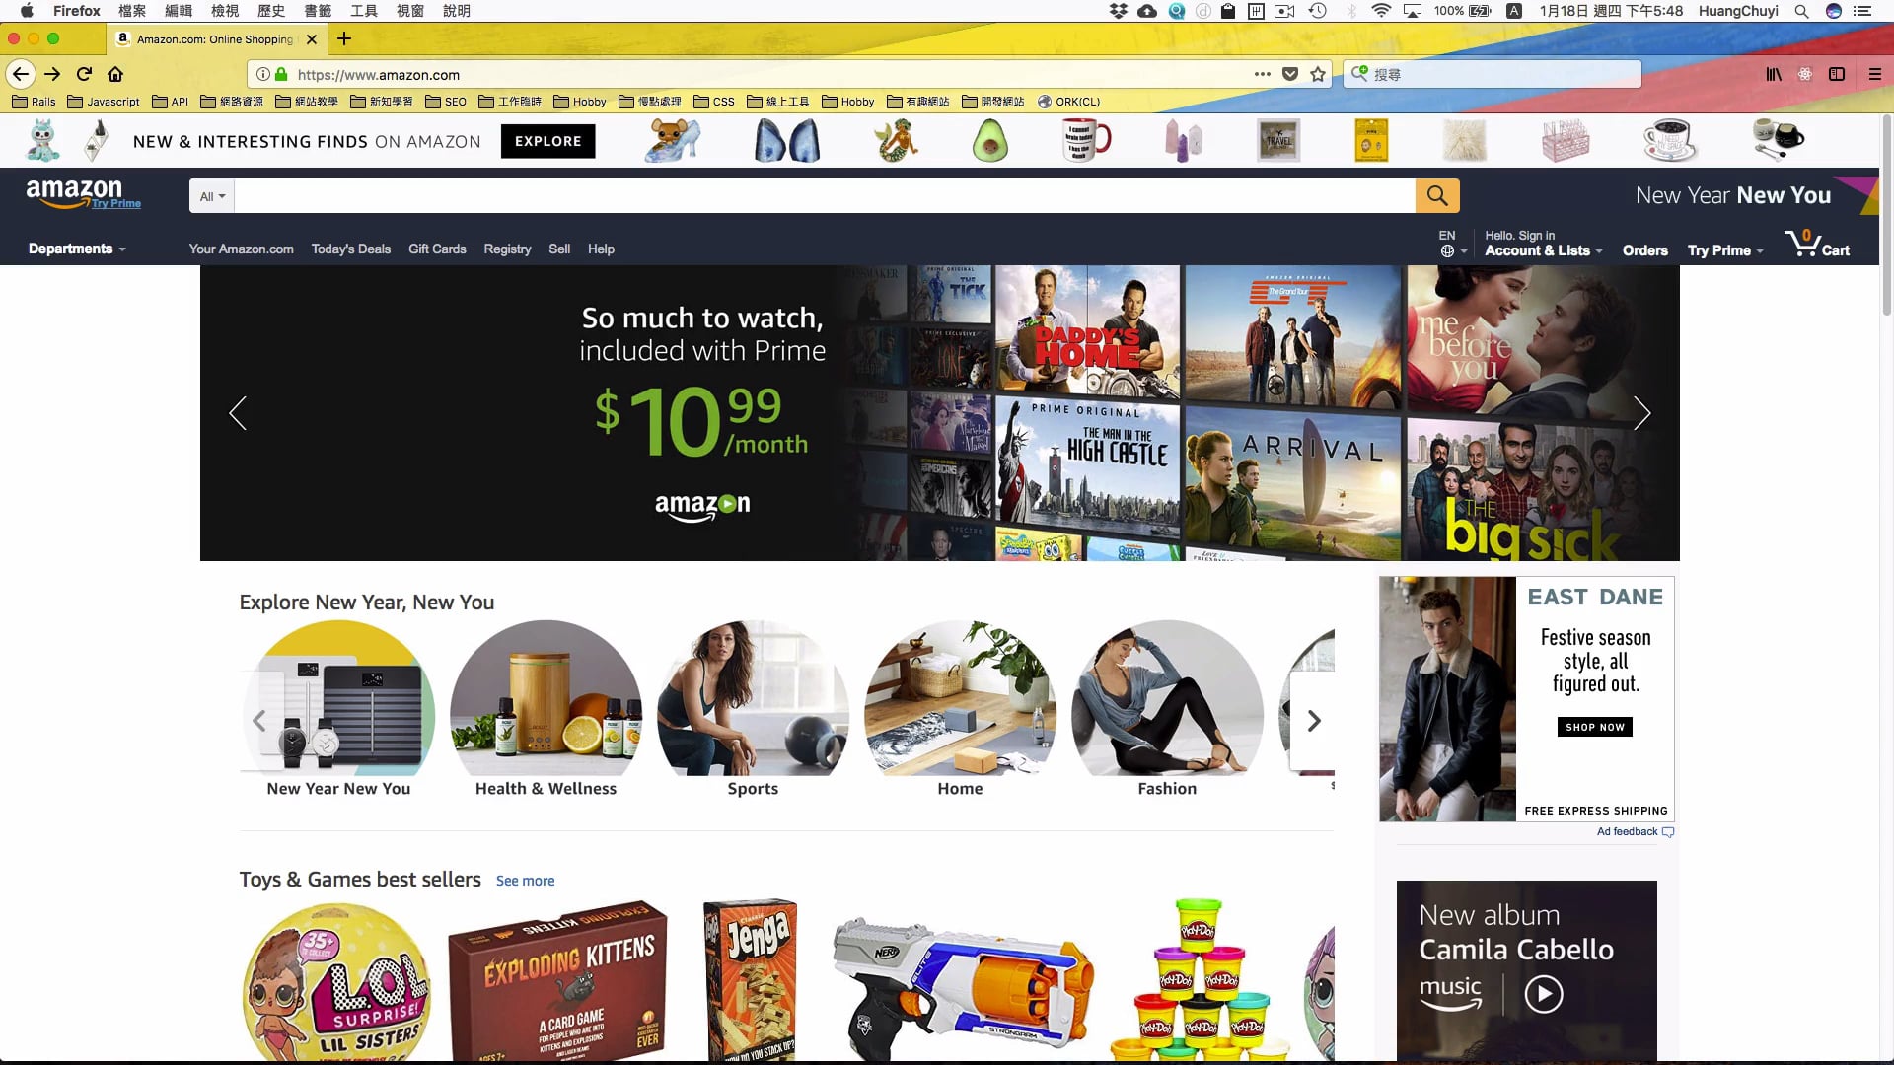Screen dimensions: 1894x1065
Task: Click the orange Amazon search magnifier button
Action: [x=1437, y=196]
